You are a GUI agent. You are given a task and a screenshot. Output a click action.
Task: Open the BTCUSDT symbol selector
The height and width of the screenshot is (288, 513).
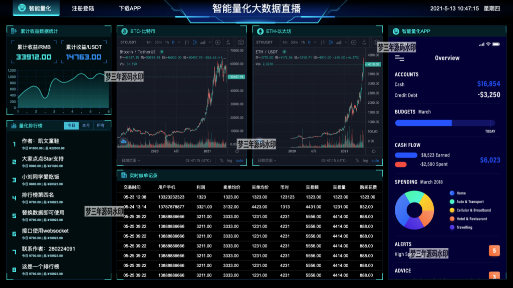[x=128, y=42]
